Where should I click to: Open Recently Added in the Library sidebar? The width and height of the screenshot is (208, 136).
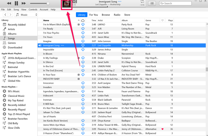tap(17, 25)
